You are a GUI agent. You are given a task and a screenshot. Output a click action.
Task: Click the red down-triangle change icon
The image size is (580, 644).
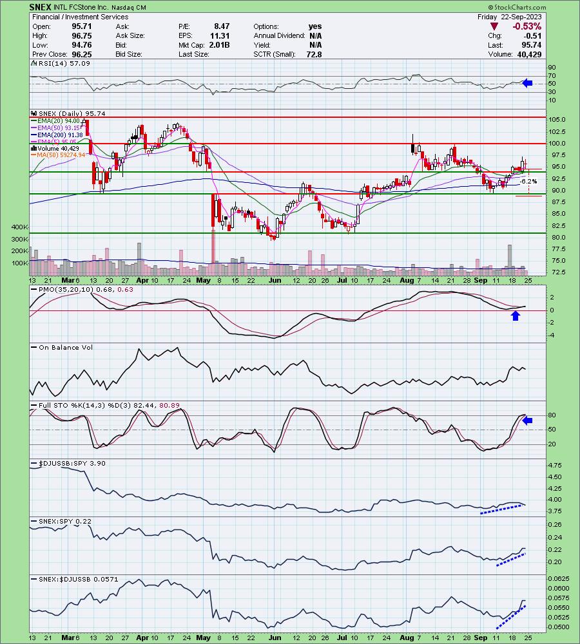pyautogui.click(x=494, y=26)
